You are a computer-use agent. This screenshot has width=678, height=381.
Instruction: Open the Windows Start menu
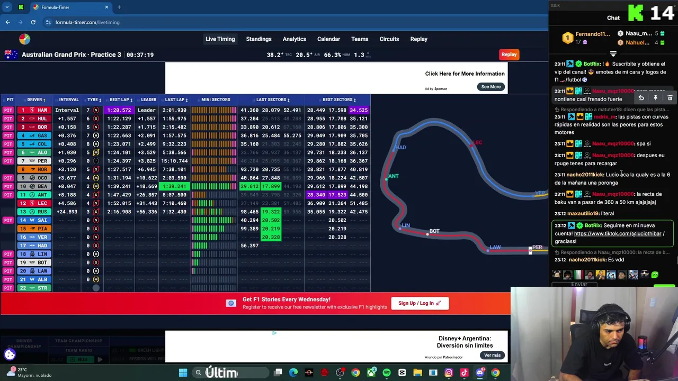tap(183, 373)
